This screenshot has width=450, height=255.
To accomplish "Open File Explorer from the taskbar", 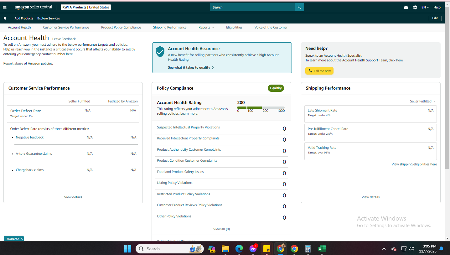I will (225, 249).
